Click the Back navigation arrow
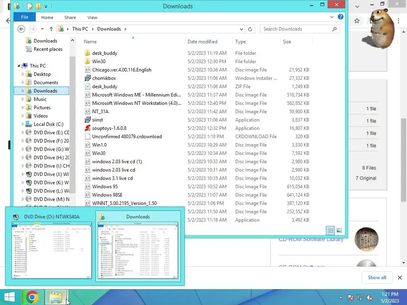The height and width of the screenshot is (305, 407). [21, 29]
